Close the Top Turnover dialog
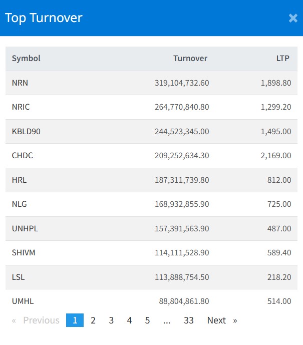The height and width of the screenshot is (345, 303). pos(293,19)
